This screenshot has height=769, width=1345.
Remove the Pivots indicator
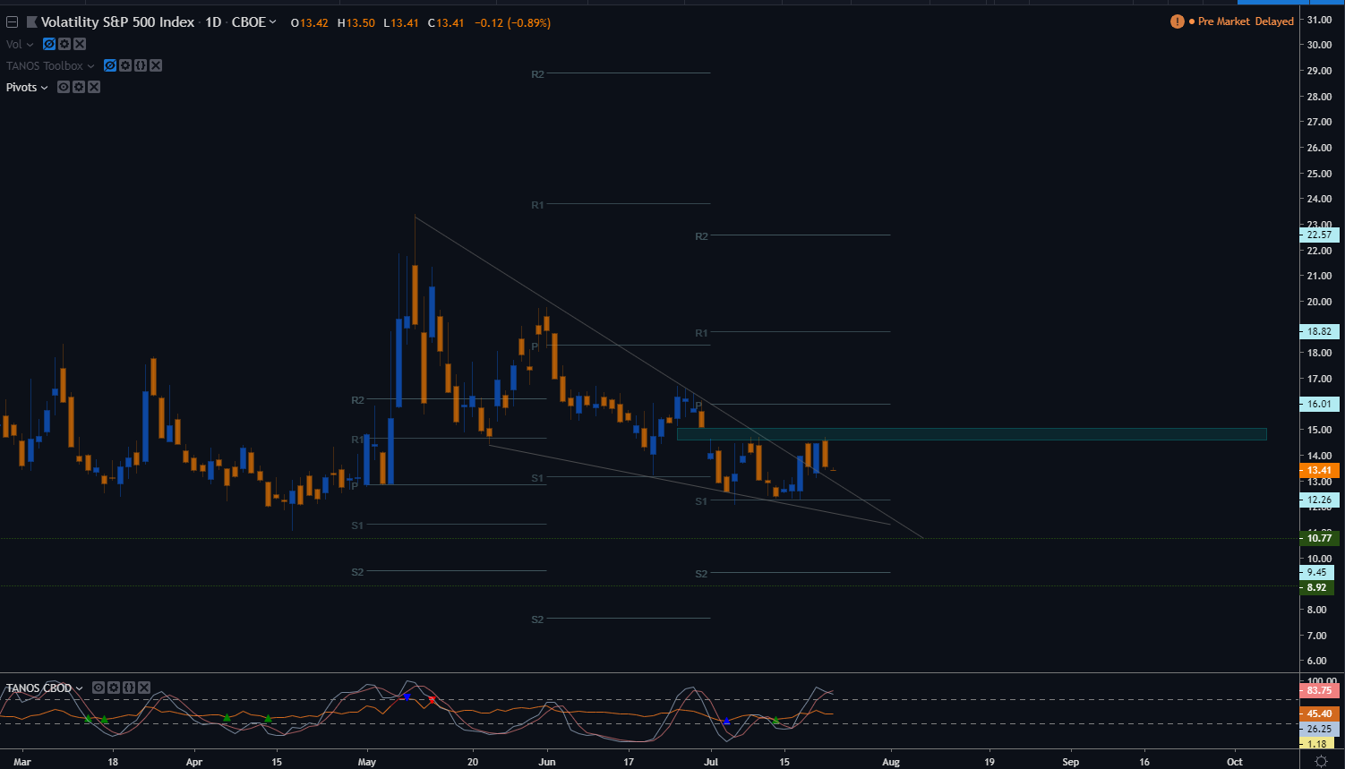(94, 87)
